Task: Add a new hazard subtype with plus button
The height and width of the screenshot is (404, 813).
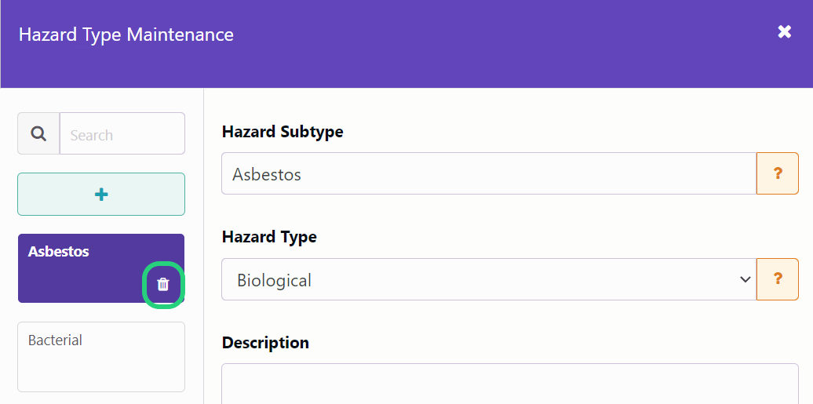Action: [101, 195]
